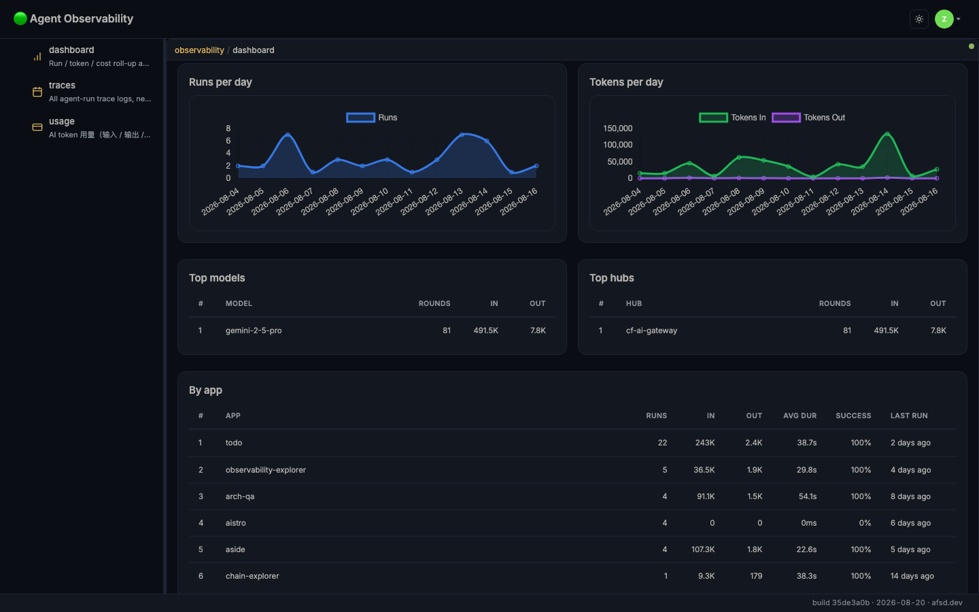This screenshot has width=979, height=612.
Task: Click the traces calendar icon in sidebar
Action: [x=37, y=92]
